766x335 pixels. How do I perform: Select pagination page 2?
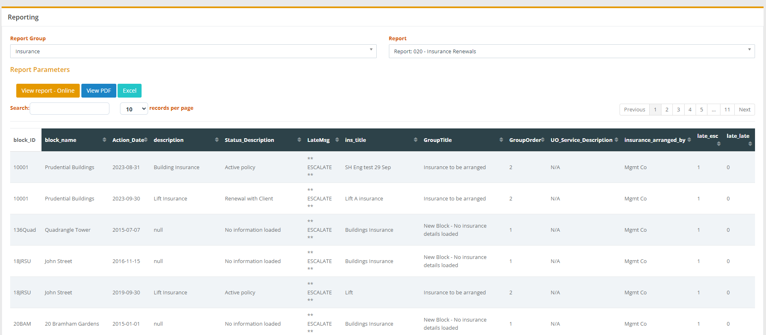[x=667, y=110]
